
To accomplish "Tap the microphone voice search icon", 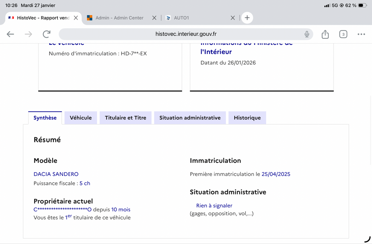I will coord(307,34).
